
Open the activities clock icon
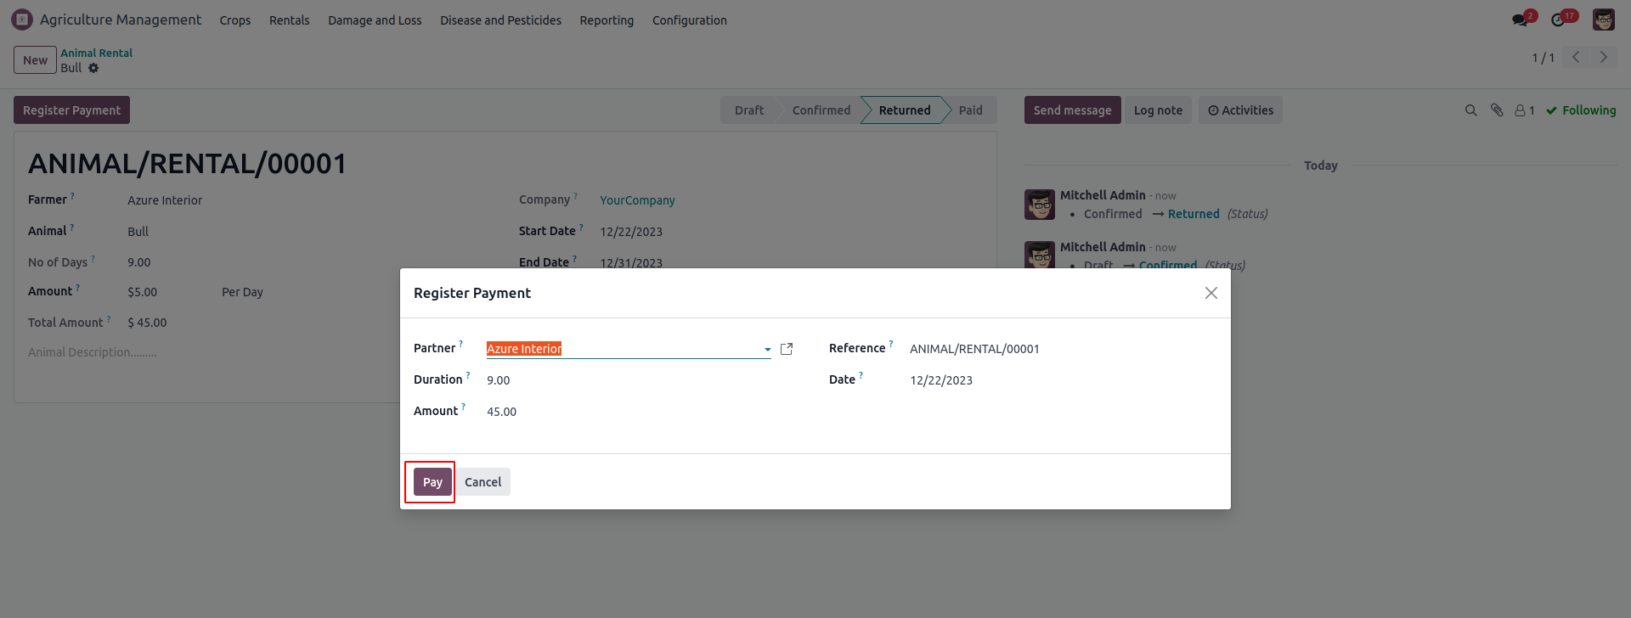[1558, 20]
